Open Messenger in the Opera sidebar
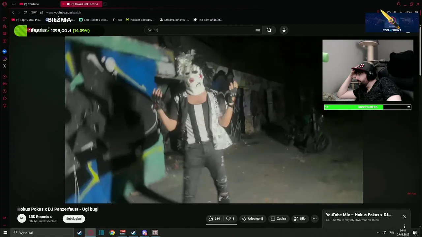The width and height of the screenshot is (422, 237). click(x=5, y=52)
